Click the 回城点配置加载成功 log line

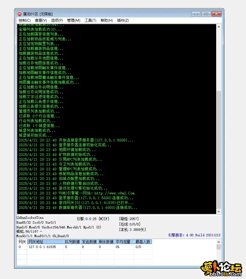[x=59, y=179]
